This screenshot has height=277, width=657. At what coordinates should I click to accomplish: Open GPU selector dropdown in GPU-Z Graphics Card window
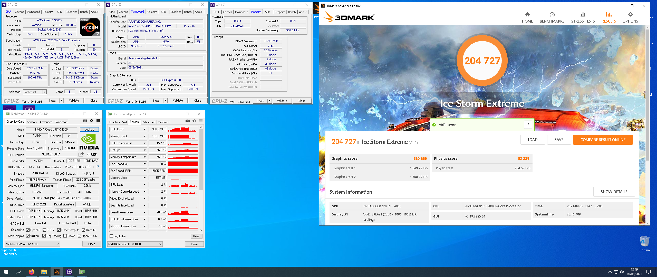click(x=32, y=244)
